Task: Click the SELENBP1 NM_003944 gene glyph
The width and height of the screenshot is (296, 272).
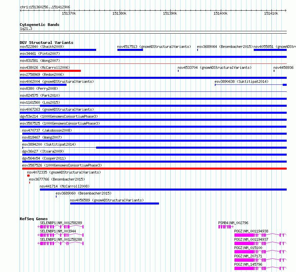Action: (x=61, y=235)
